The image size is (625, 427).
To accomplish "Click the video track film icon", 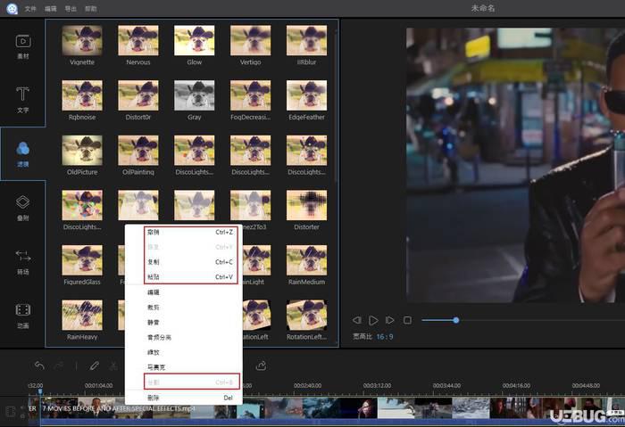I will tap(11, 412).
